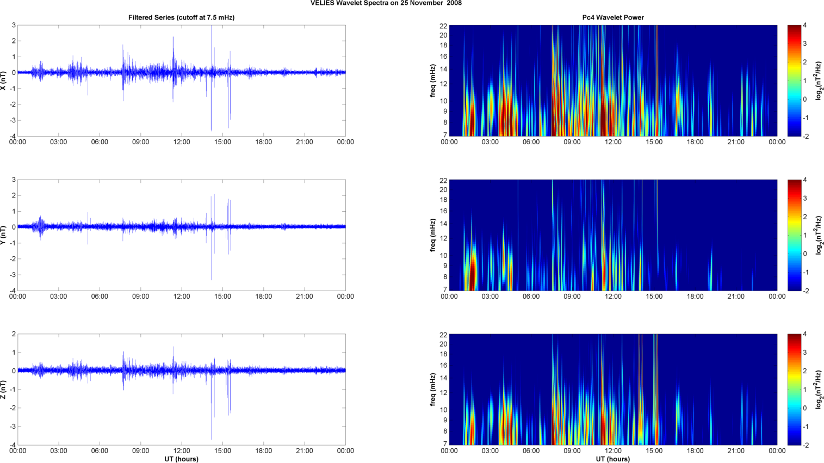Select the X (nT) axis label

coord(4,81)
